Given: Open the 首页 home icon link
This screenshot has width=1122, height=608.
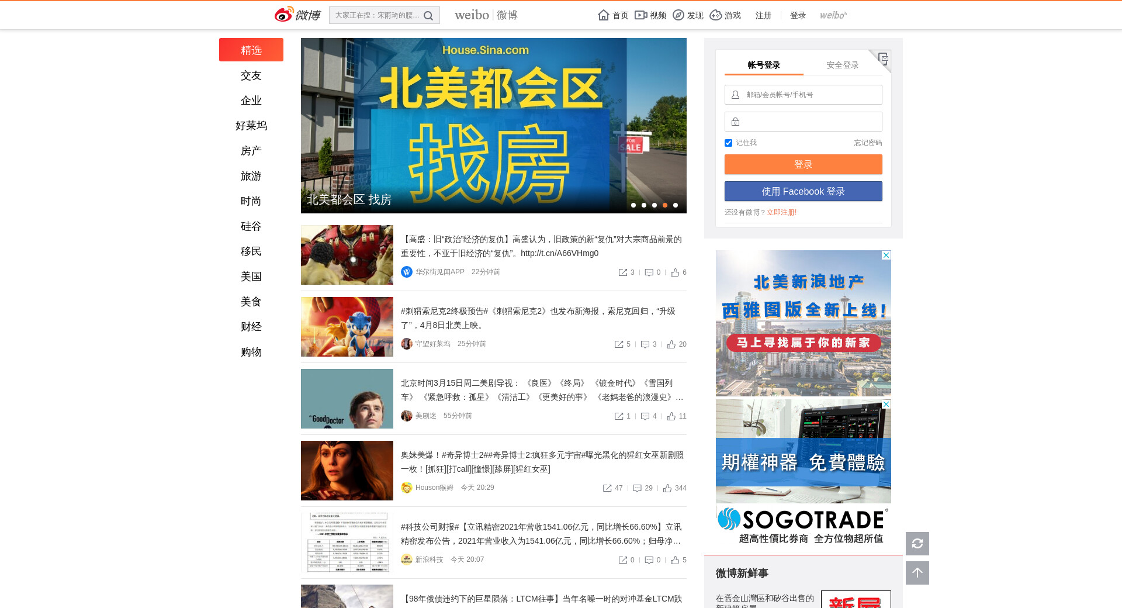Looking at the screenshot, I should [x=613, y=15].
